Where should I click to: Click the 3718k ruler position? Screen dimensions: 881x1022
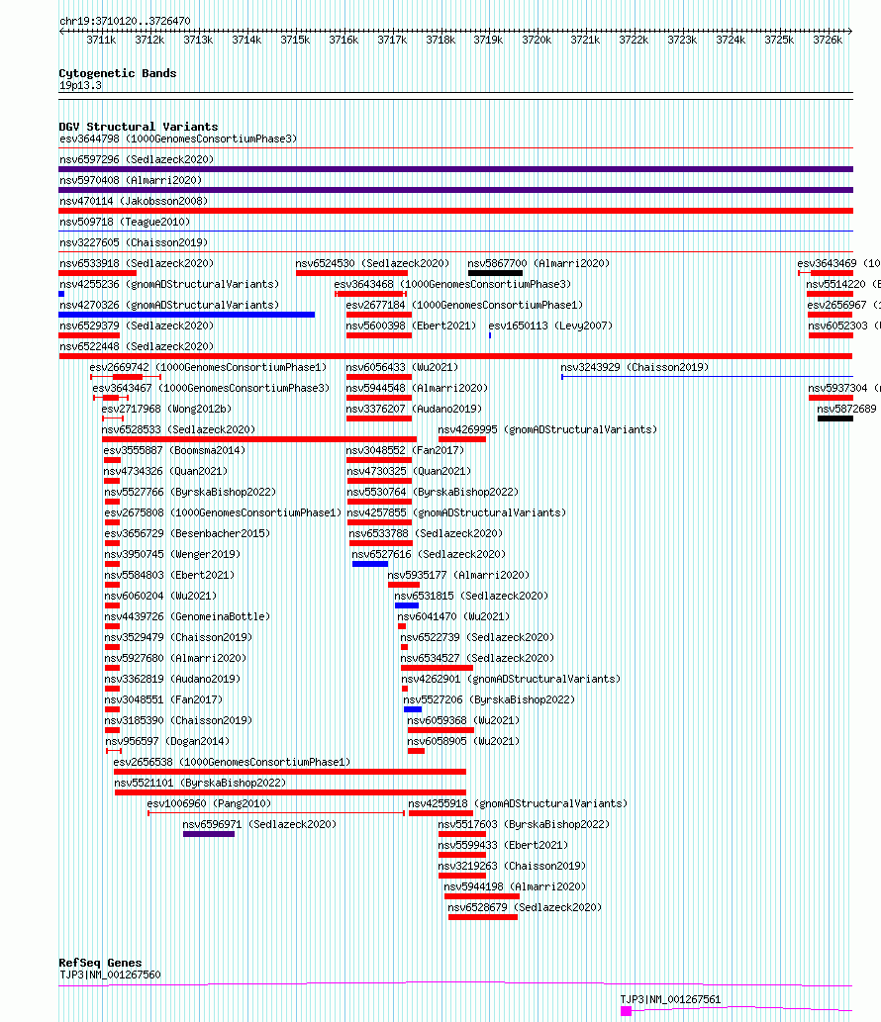tap(440, 41)
